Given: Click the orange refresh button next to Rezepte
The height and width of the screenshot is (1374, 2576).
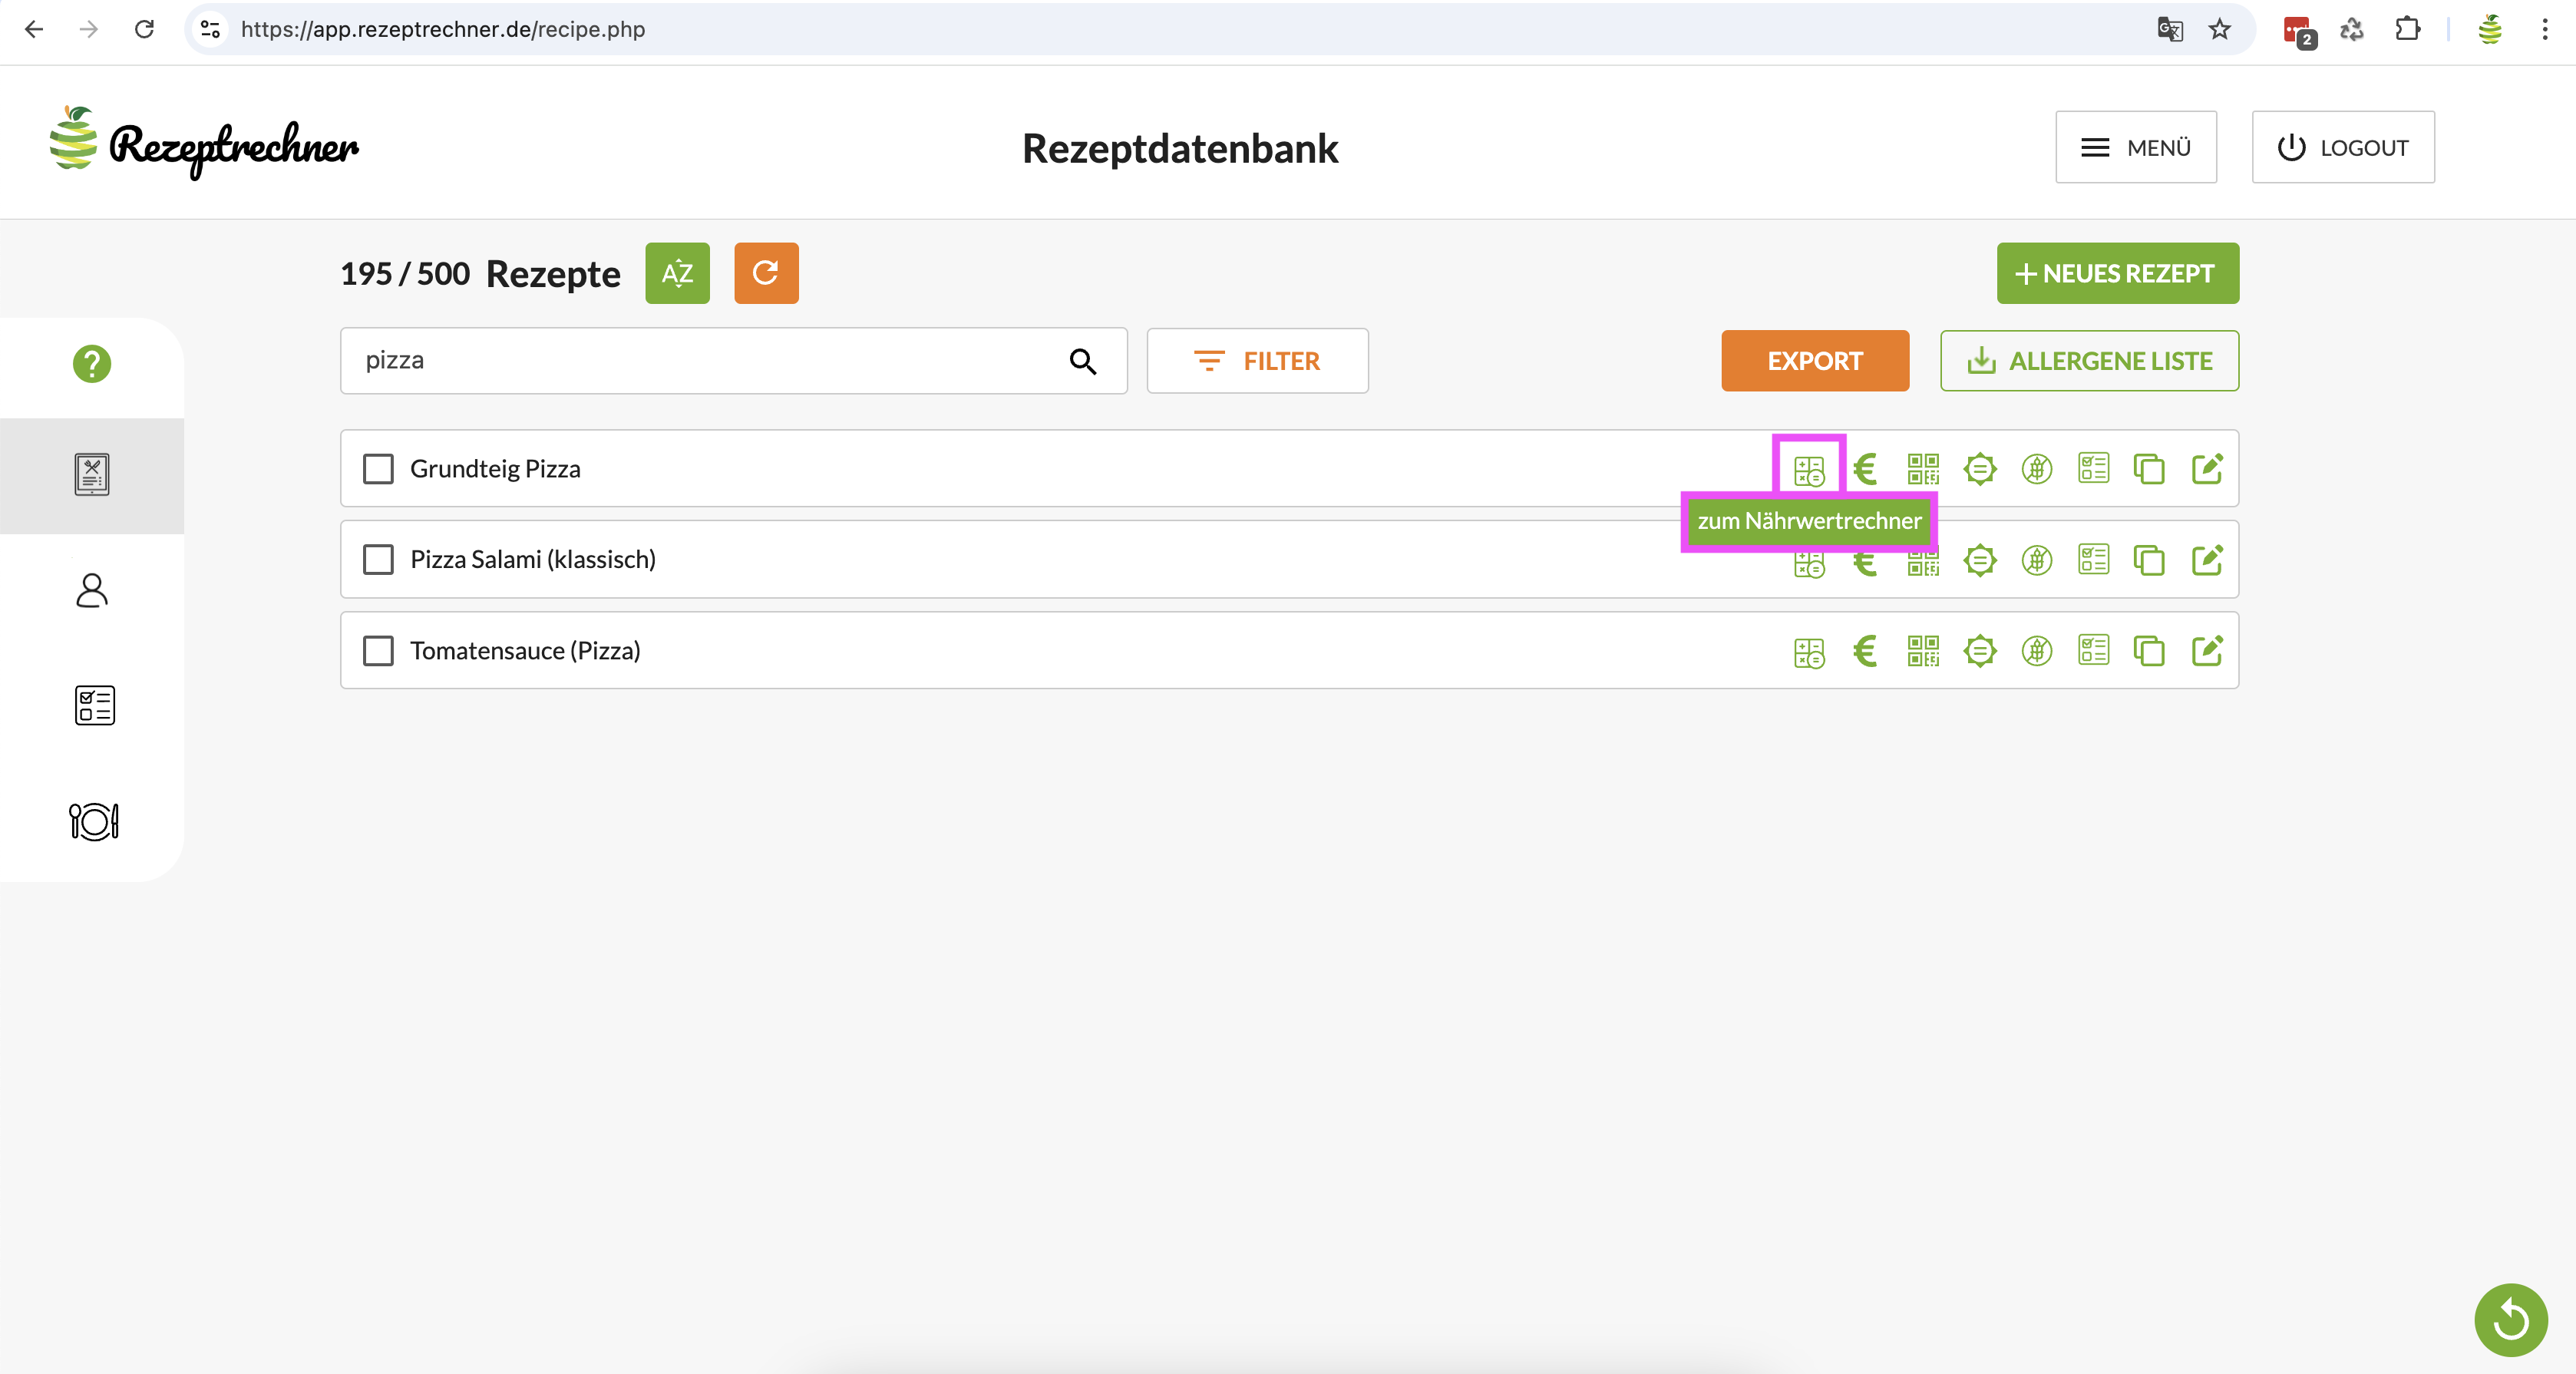Looking at the screenshot, I should click(766, 273).
